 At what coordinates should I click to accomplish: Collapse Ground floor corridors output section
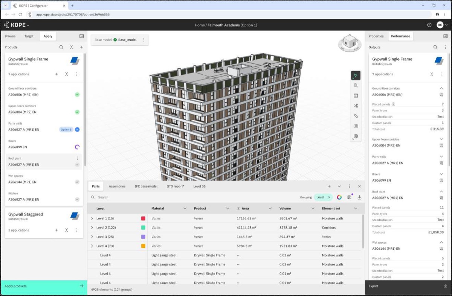(x=441, y=88)
